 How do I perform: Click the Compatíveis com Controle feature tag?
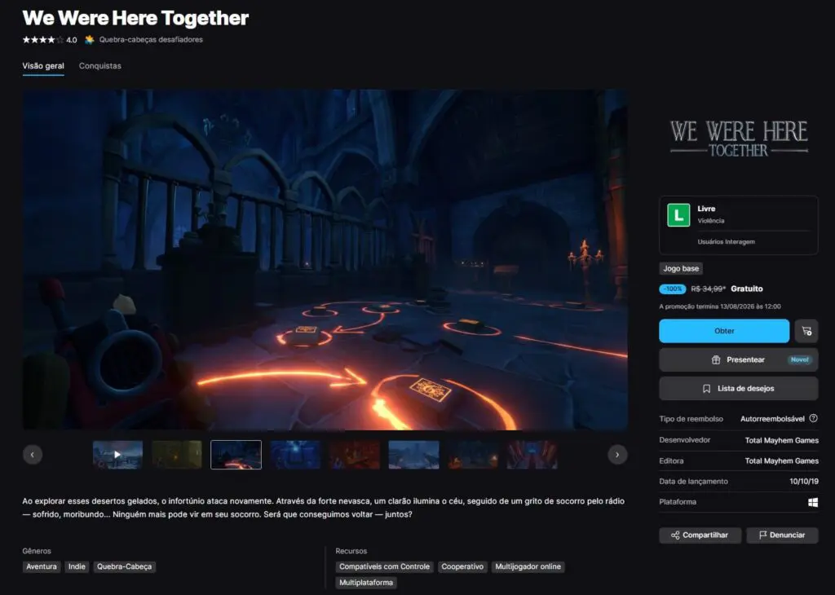(385, 566)
